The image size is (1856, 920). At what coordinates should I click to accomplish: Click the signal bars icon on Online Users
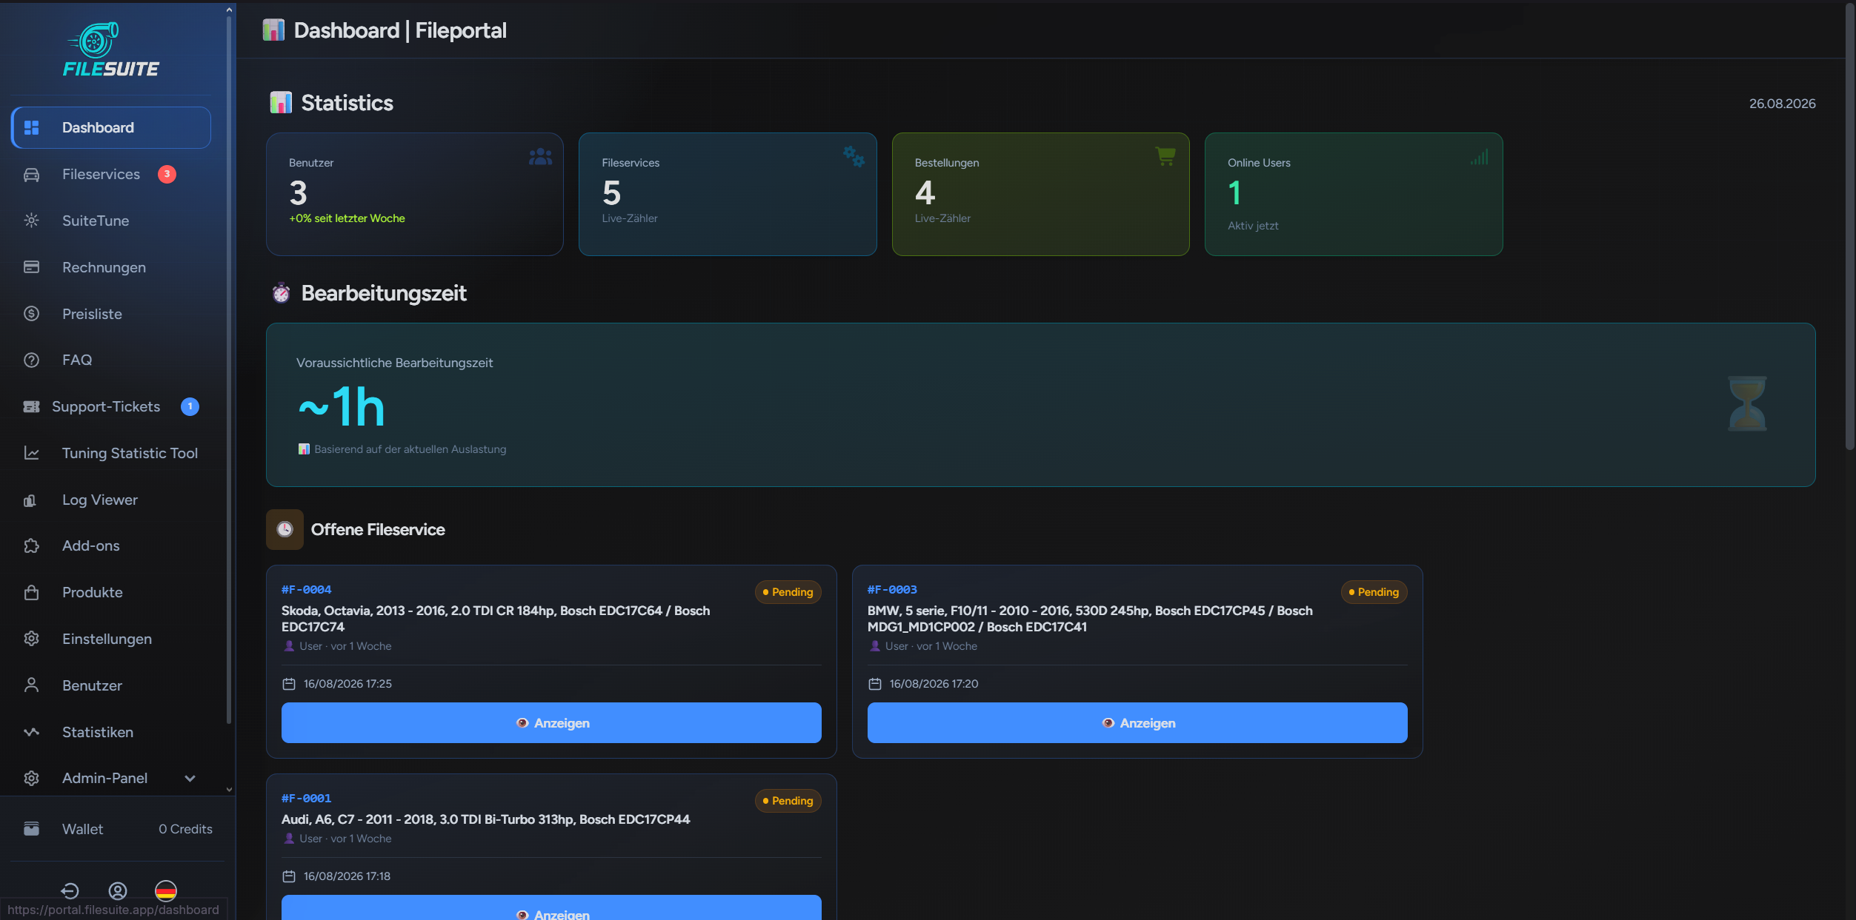pos(1480,157)
